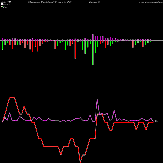Click the overlapping value label at line end
Viewport: 163px width, 163px height.
click(156, 121)
